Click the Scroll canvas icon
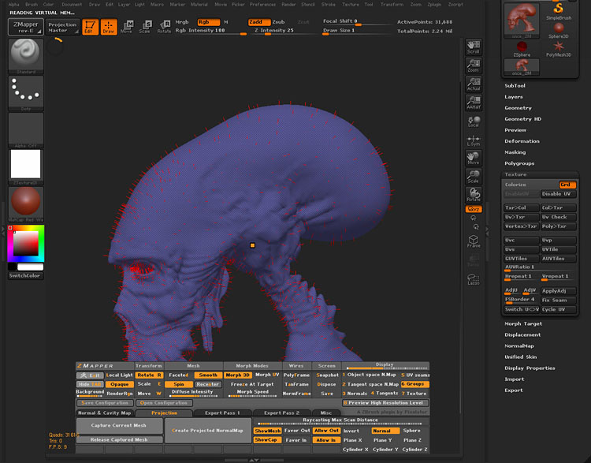This screenshot has height=463, width=591. 474,47
